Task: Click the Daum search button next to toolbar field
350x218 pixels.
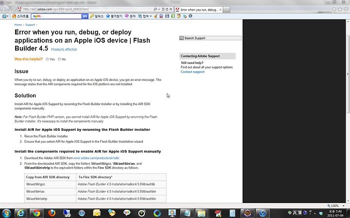Action: tap(85, 16)
